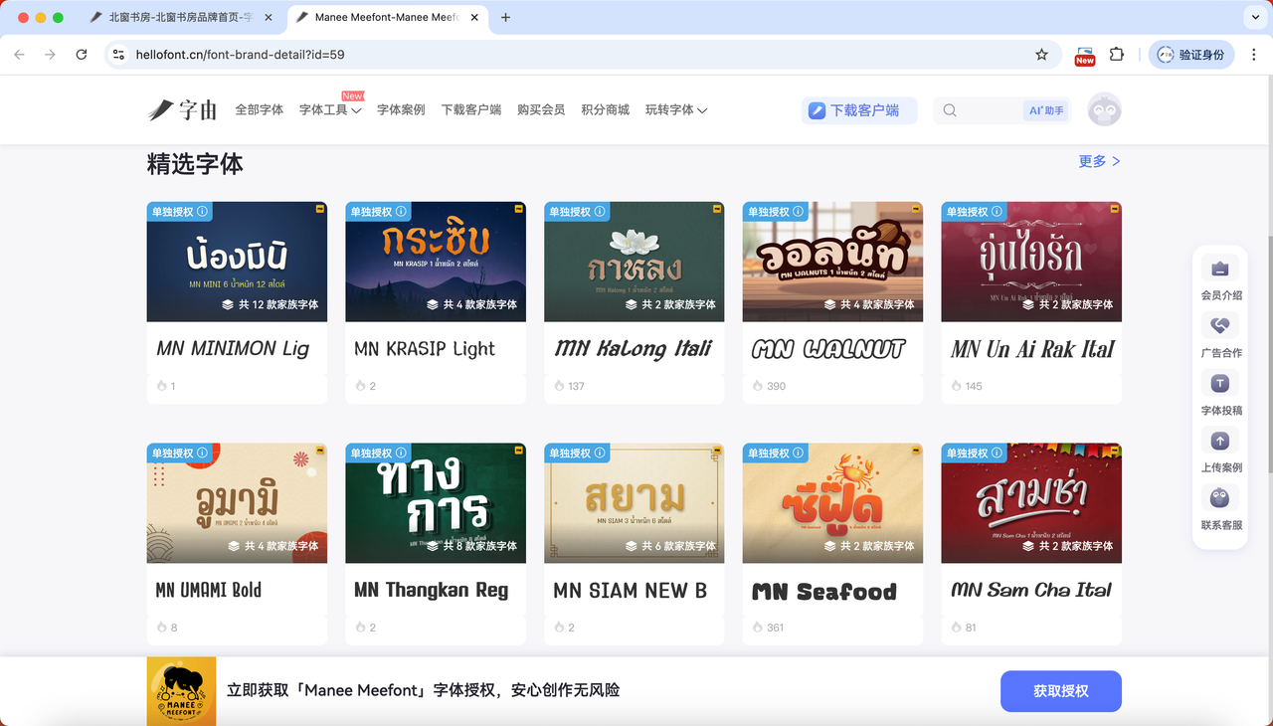The width and height of the screenshot is (1273, 726).
Task: Open the Chrome tab list dropdown arrow
Action: (1253, 18)
